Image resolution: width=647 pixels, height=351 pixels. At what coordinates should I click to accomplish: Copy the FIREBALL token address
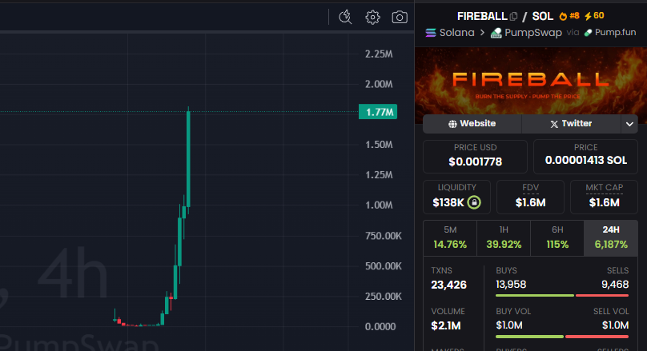click(514, 17)
